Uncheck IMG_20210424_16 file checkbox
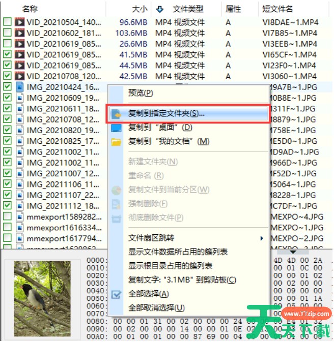This screenshot has height=342, width=334. 8,86
